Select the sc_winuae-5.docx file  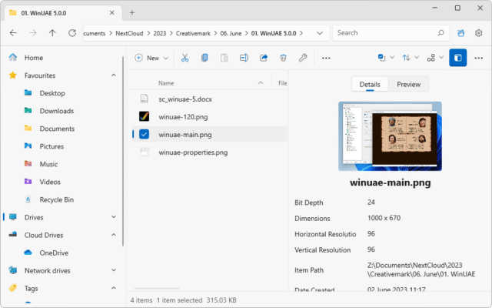click(185, 99)
